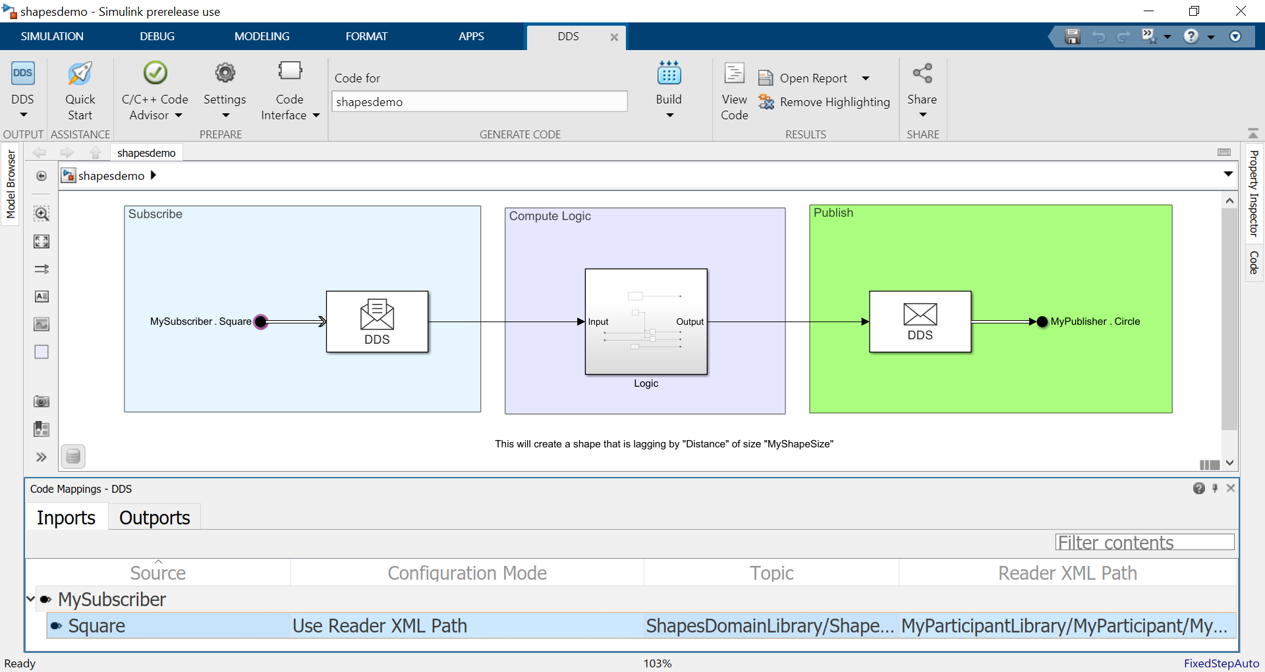The width and height of the screenshot is (1265, 672).
Task: Expand the palette double-chevron
Action: coord(42,457)
